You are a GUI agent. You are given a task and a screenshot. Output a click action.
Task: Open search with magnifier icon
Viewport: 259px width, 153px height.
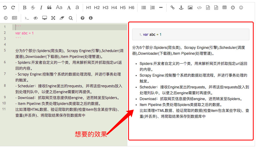(x=70, y=18)
